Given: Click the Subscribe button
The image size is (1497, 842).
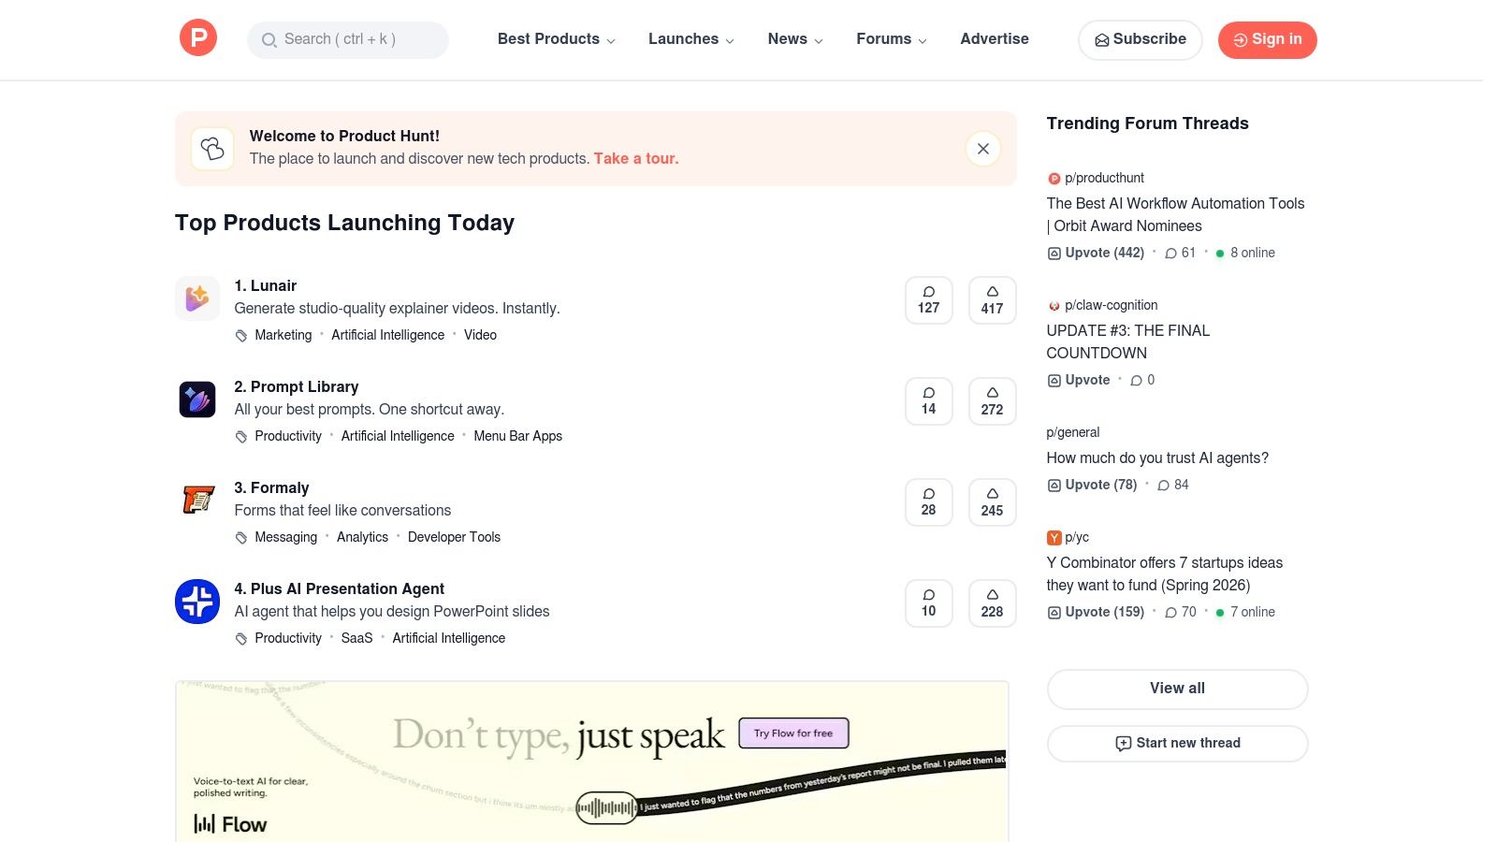Looking at the screenshot, I should click(1141, 40).
